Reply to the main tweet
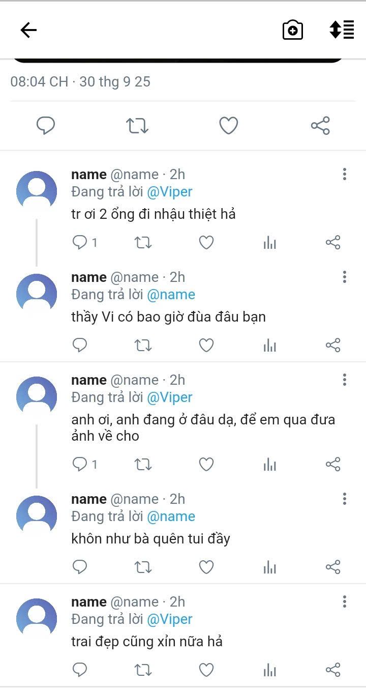The image size is (366, 688). tap(46, 125)
